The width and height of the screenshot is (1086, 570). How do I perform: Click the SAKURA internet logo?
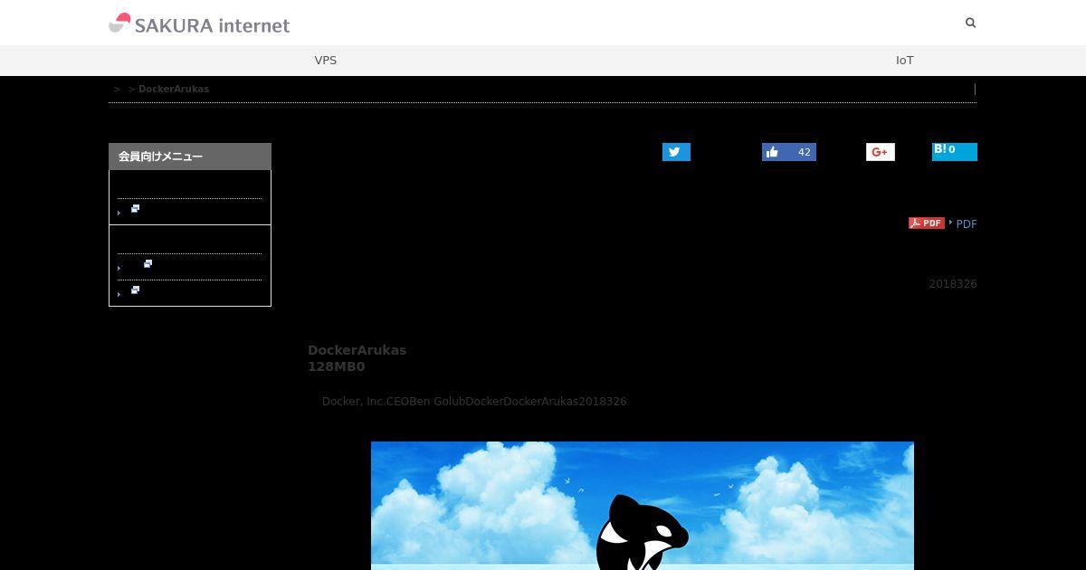[x=199, y=24]
